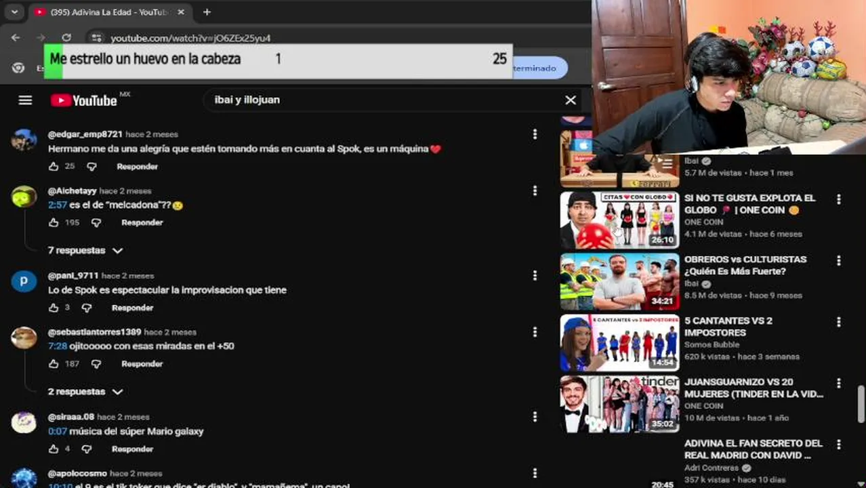Reply to @siraaa.08 with Responder
Image resolution: width=866 pixels, height=488 pixels.
click(132, 449)
